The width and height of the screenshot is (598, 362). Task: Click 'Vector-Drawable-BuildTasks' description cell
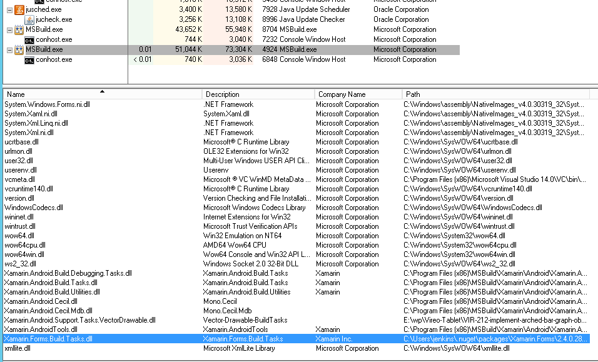[x=245, y=320]
